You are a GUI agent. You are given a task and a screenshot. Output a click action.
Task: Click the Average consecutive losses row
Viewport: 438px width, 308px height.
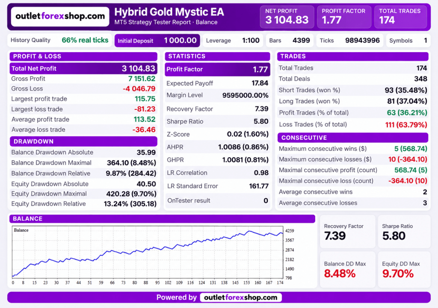coord(353,203)
